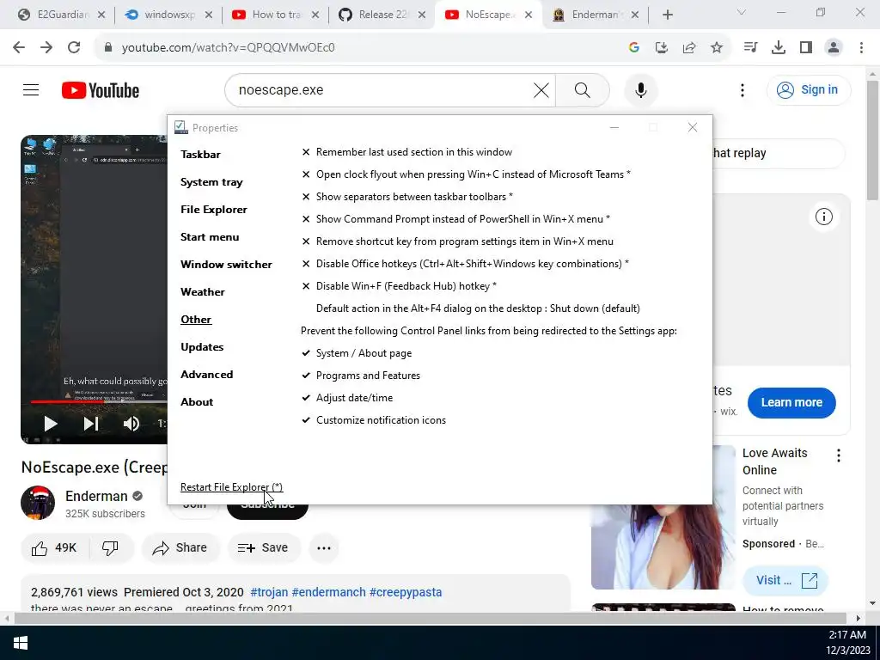Open the Start menu section
The height and width of the screenshot is (660, 880).
pyautogui.click(x=210, y=237)
